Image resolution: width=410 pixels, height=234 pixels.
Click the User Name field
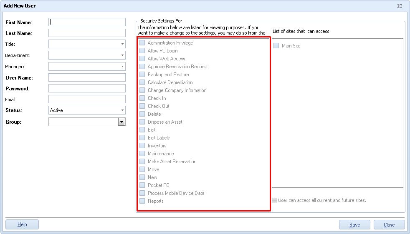pos(87,77)
